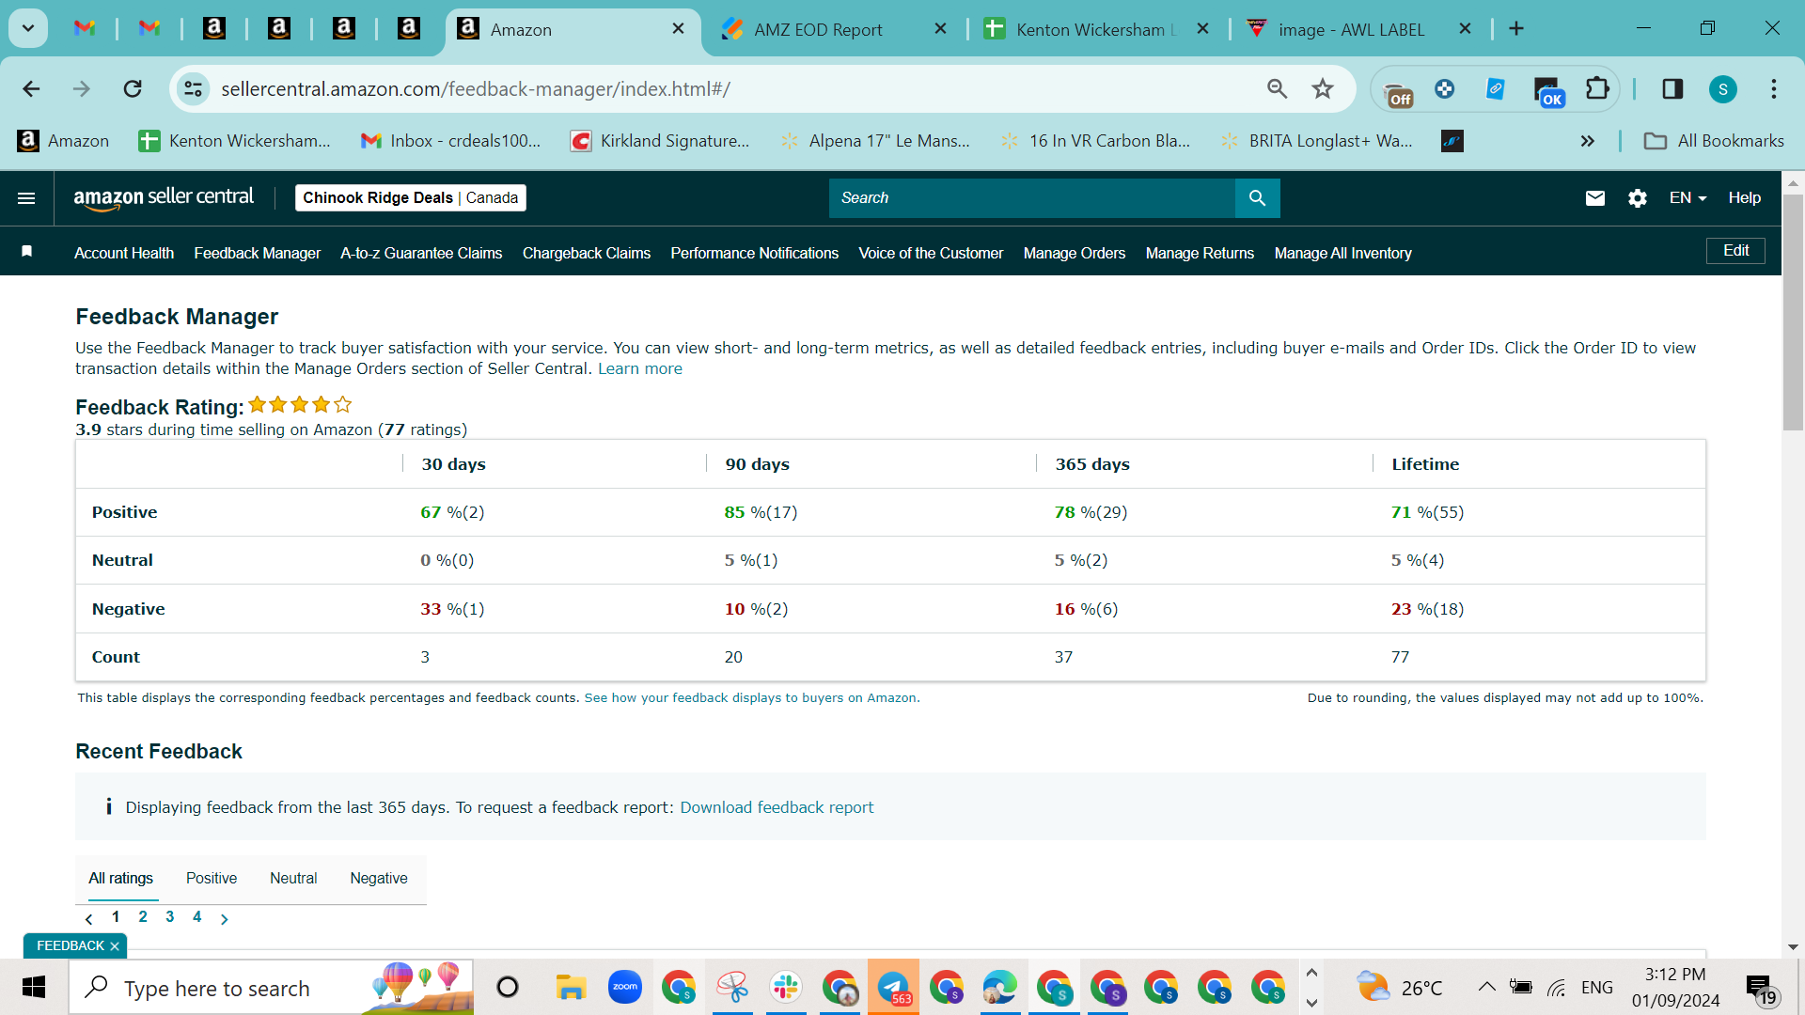Screen dimensions: 1805x1015
Task: Select the All ratings tab
Action: pyautogui.click(x=121, y=879)
